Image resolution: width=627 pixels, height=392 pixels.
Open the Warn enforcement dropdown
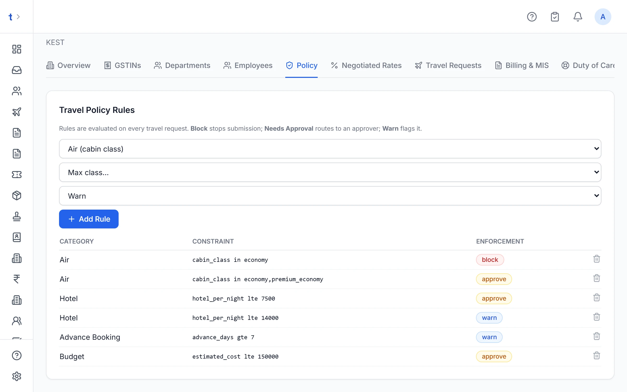330,196
